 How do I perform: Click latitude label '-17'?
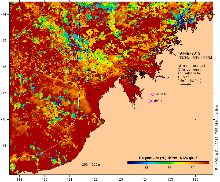[3, 93]
